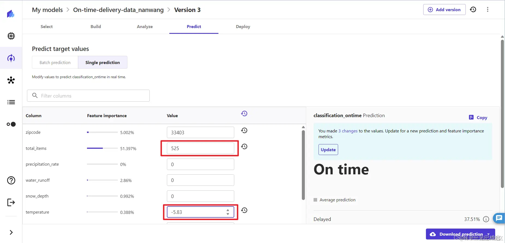Click the 3 changes link
Image resolution: width=505 pixels, height=243 pixels.
point(348,131)
